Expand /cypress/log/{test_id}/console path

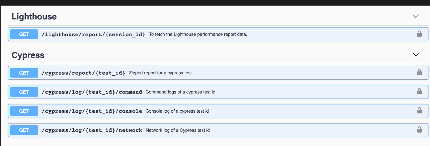click(92, 111)
